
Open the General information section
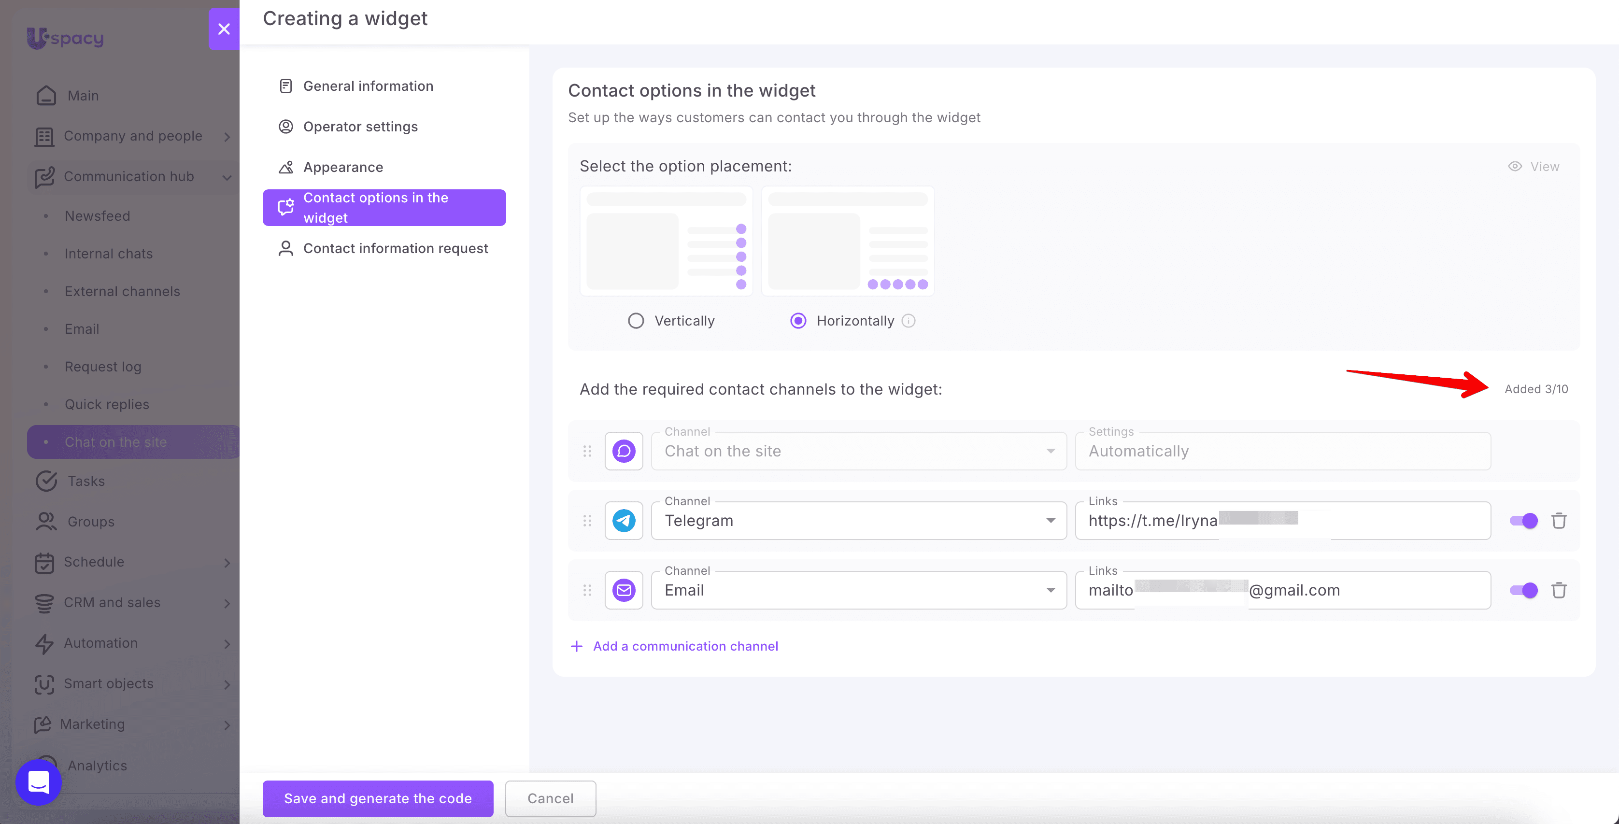[x=384, y=86]
